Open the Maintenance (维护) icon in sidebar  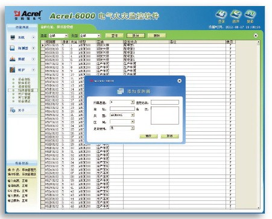(13, 70)
